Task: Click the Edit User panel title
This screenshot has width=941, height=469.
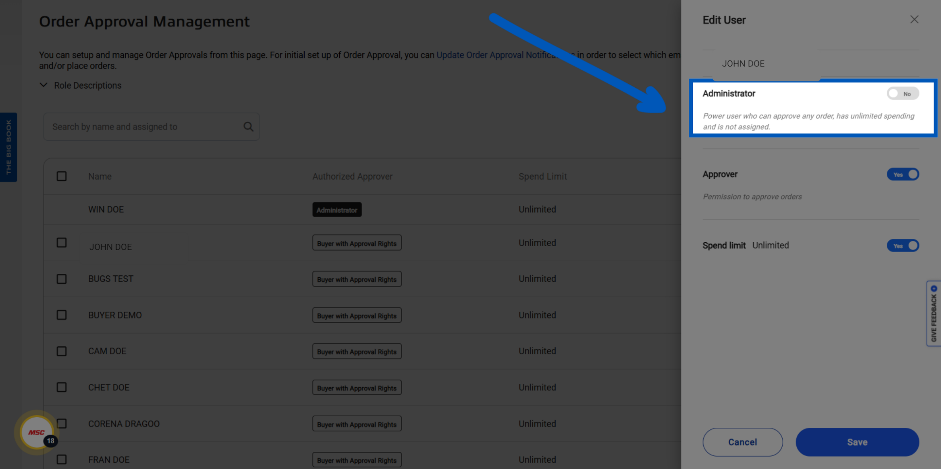Action: (x=724, y=20)
